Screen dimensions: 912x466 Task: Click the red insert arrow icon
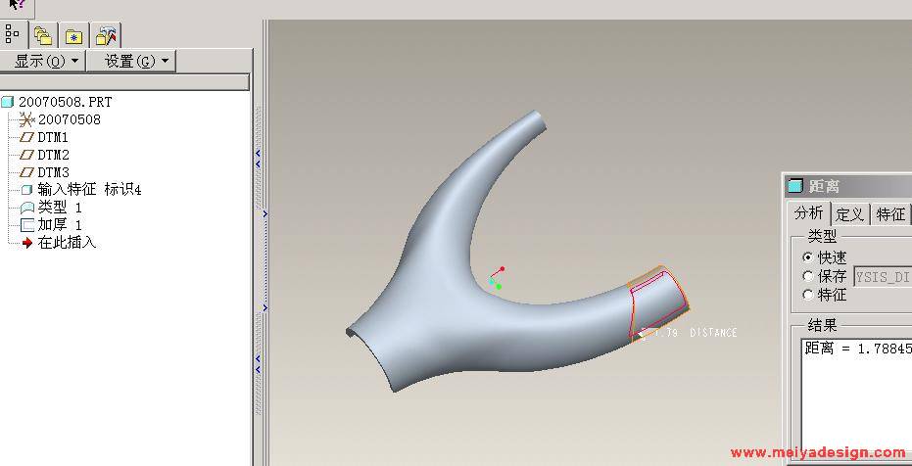[26, 243]
